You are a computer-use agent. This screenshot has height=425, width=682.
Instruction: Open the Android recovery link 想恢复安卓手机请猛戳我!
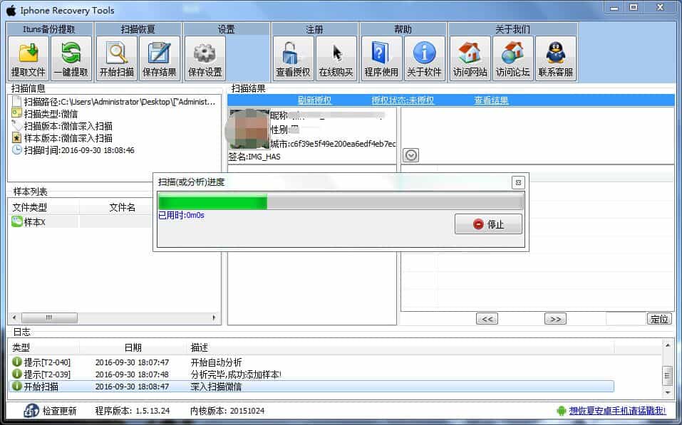point(617,411)
